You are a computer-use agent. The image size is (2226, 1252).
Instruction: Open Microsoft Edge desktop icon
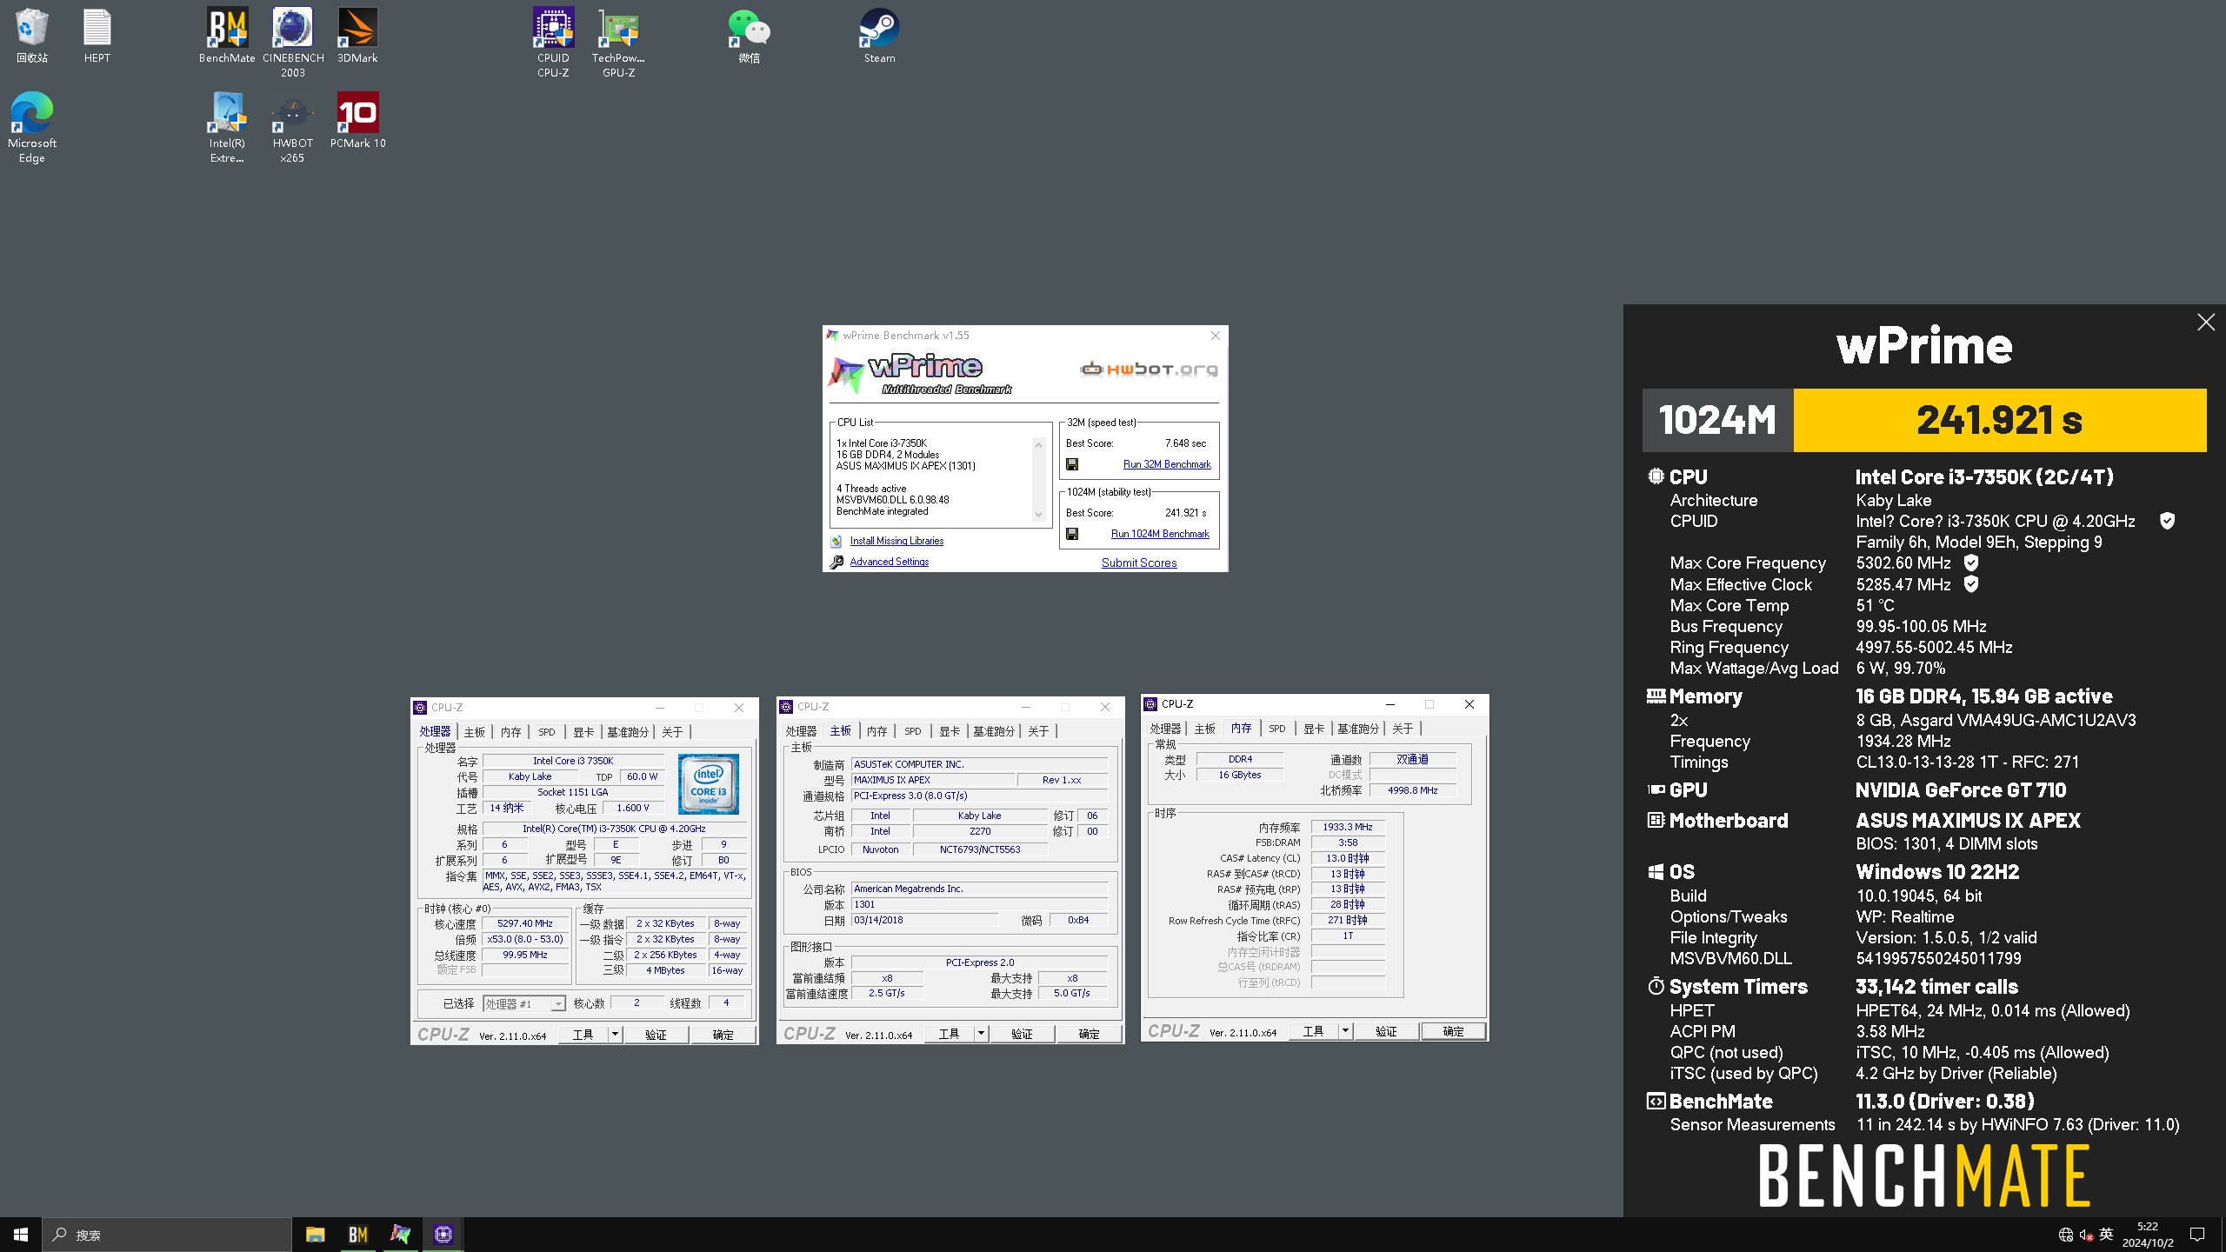point(32,127)
